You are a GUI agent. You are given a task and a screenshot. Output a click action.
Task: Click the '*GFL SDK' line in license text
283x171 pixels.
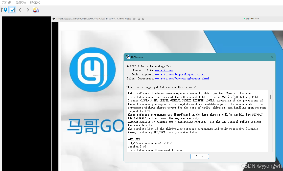click(134, 139)
